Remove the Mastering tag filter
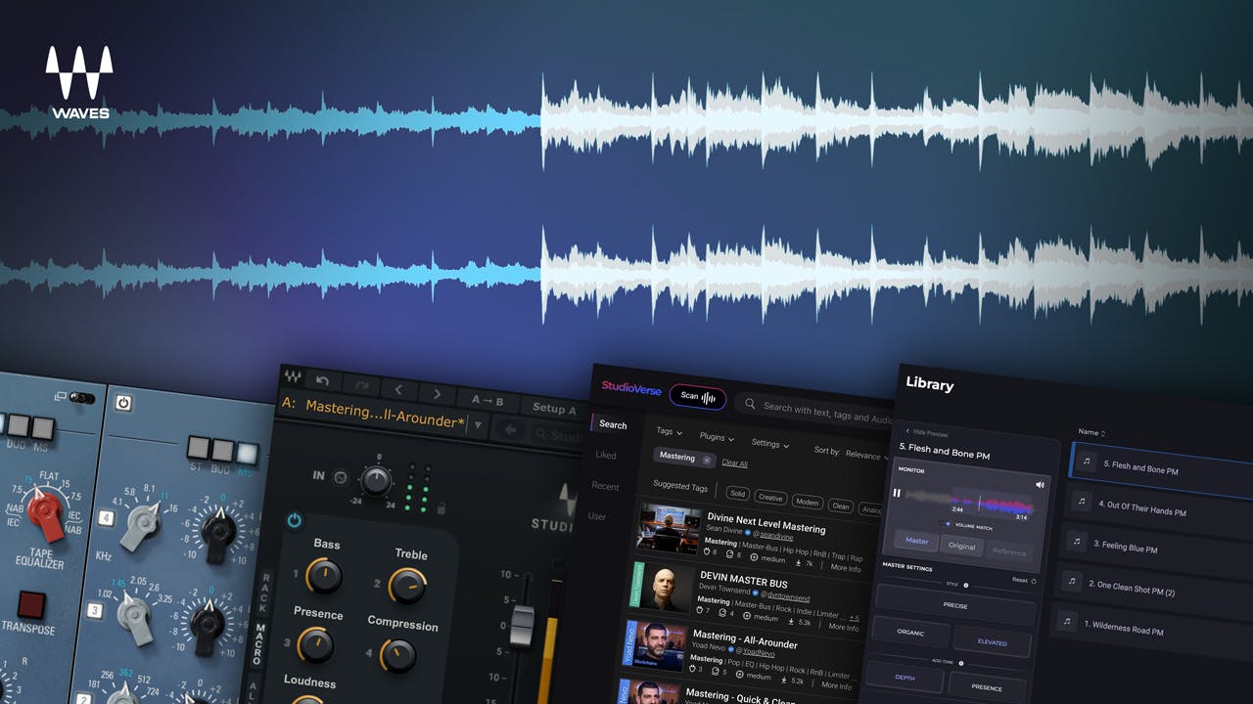This screenshot has width=1253, height=704. [707, 461]
